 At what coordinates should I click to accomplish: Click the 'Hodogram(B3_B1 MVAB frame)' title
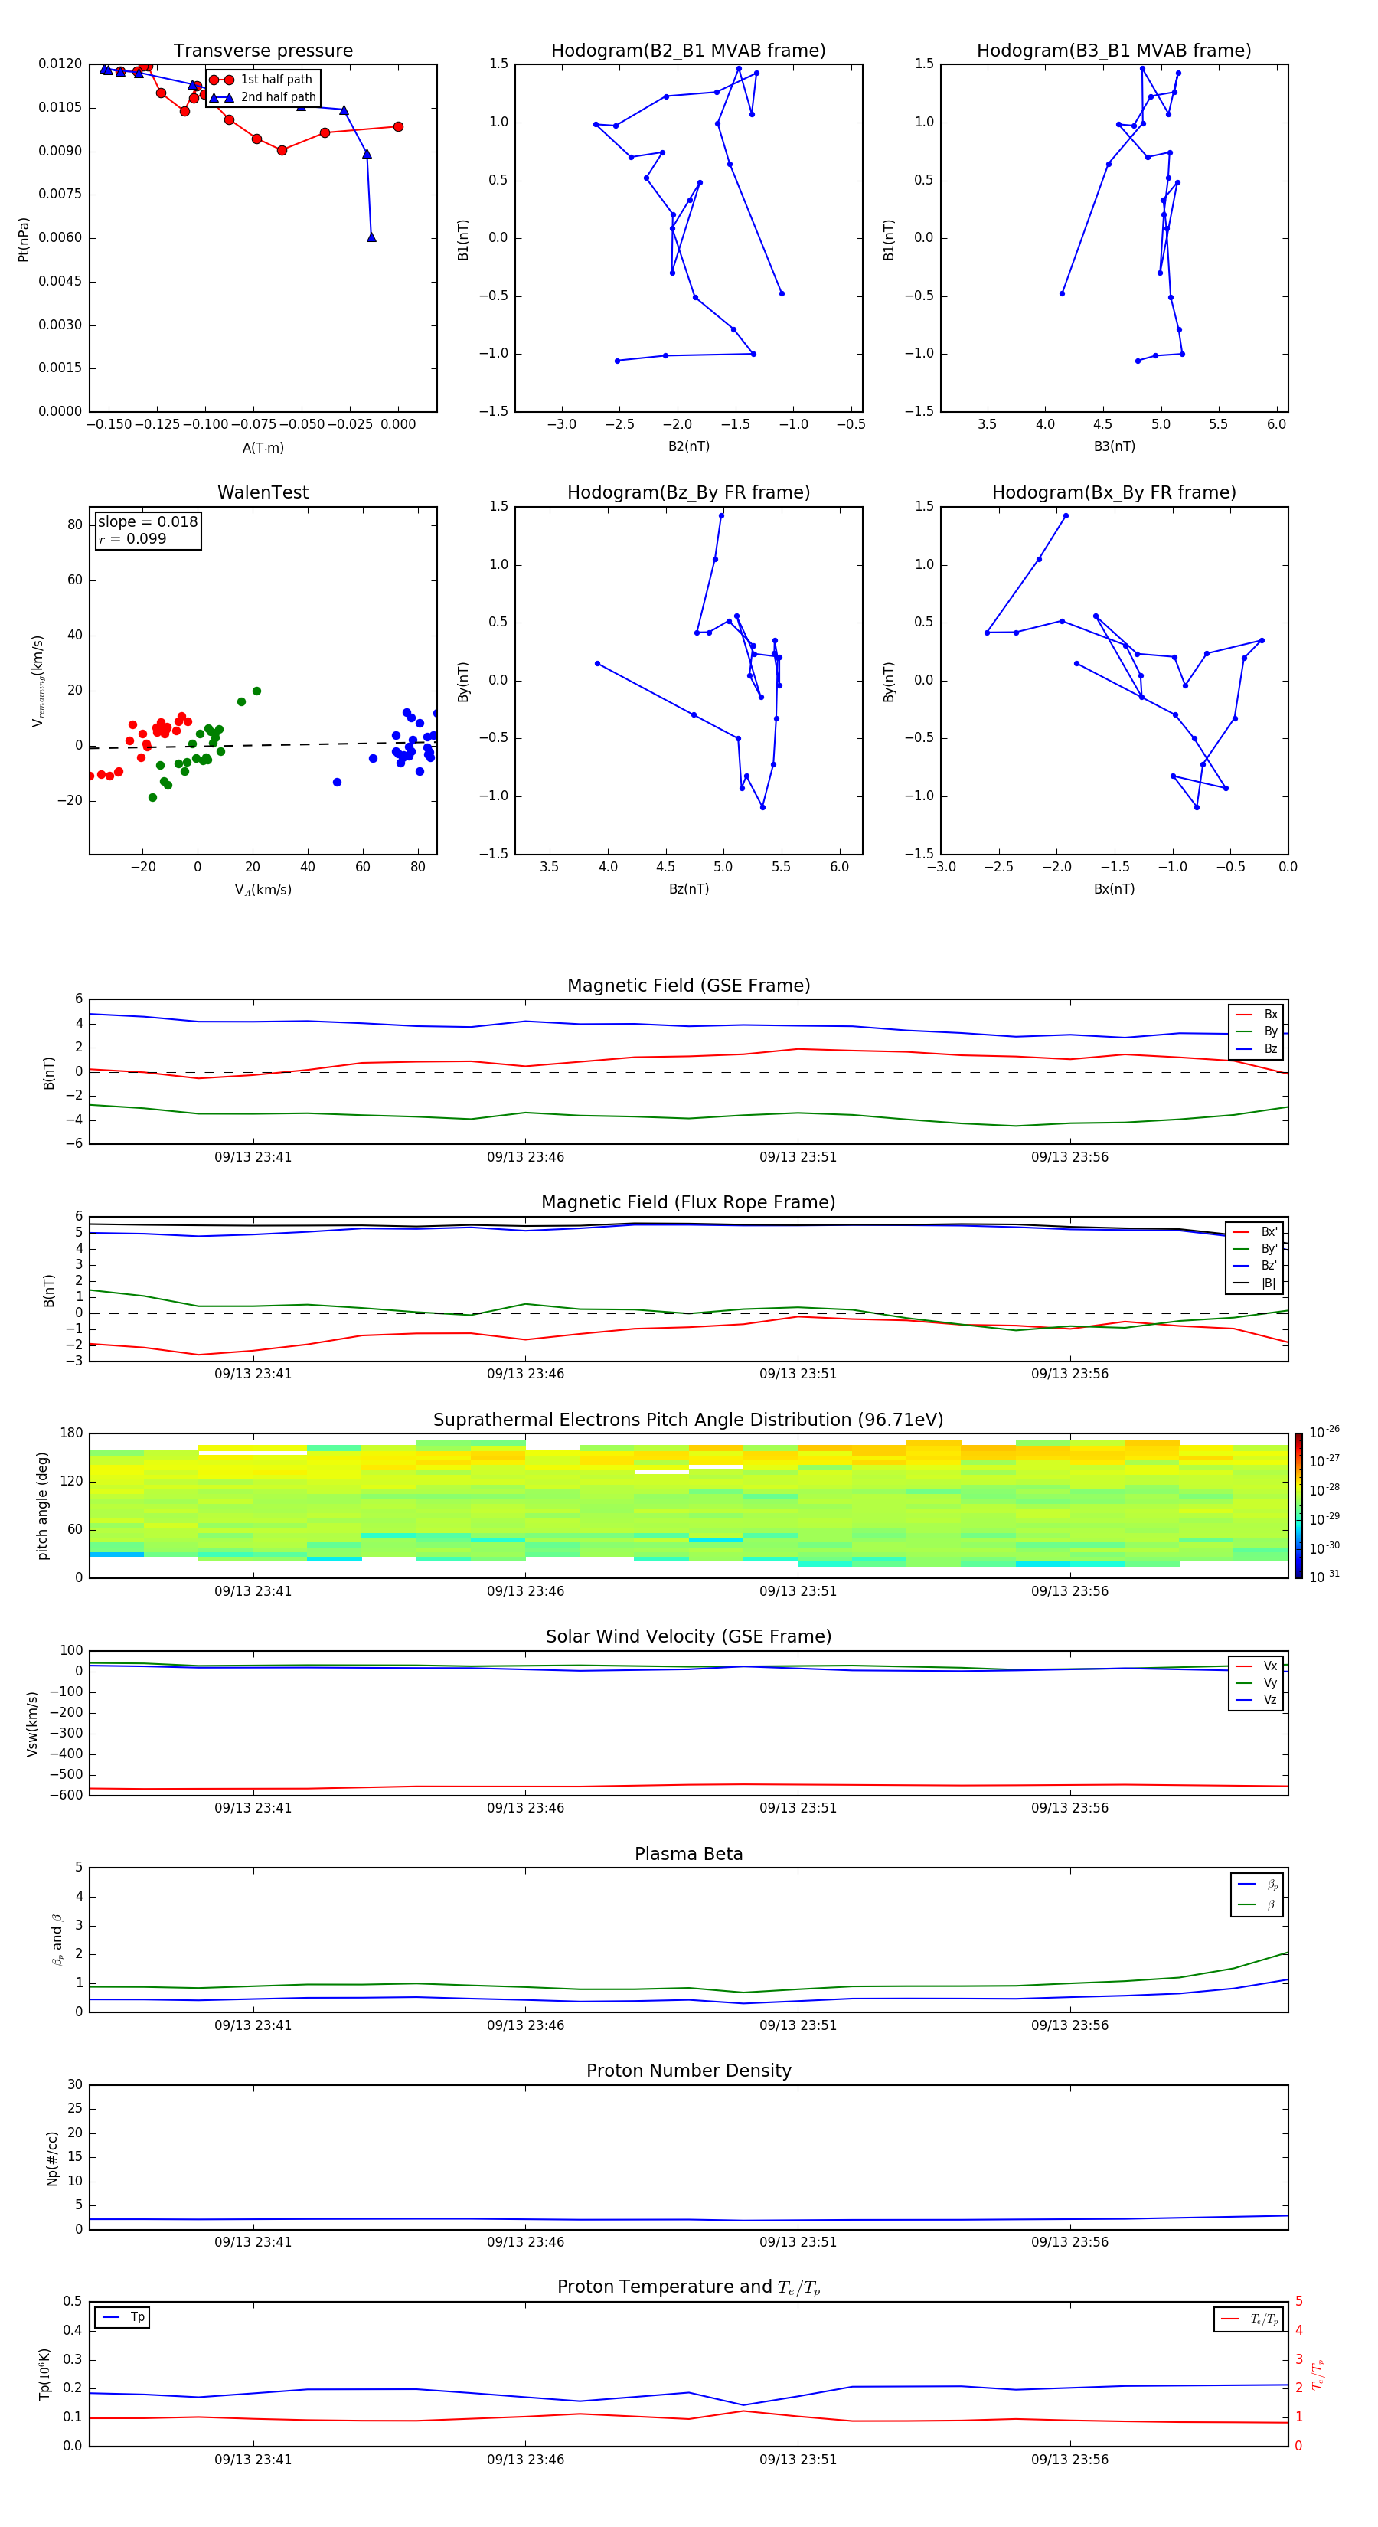click(1114, 51)
